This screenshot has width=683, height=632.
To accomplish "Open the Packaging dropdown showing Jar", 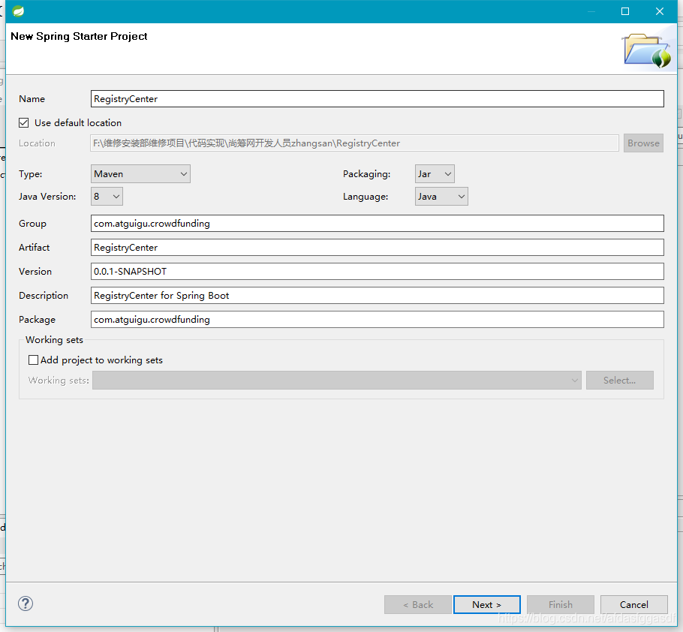I will tap(435, 174).
